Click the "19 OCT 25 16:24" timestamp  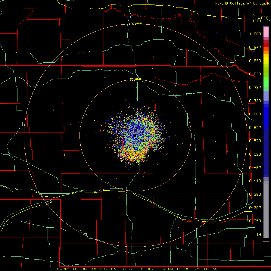pos(197,269)
